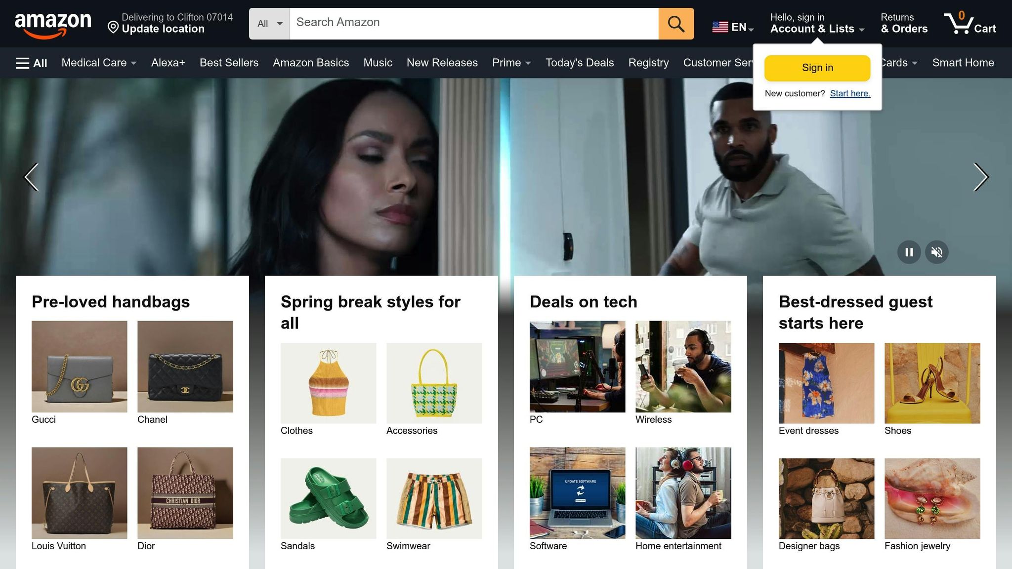Open the green Sandals image
The width and height of the screenshot is (1012, 569).
tap(329, 498)
